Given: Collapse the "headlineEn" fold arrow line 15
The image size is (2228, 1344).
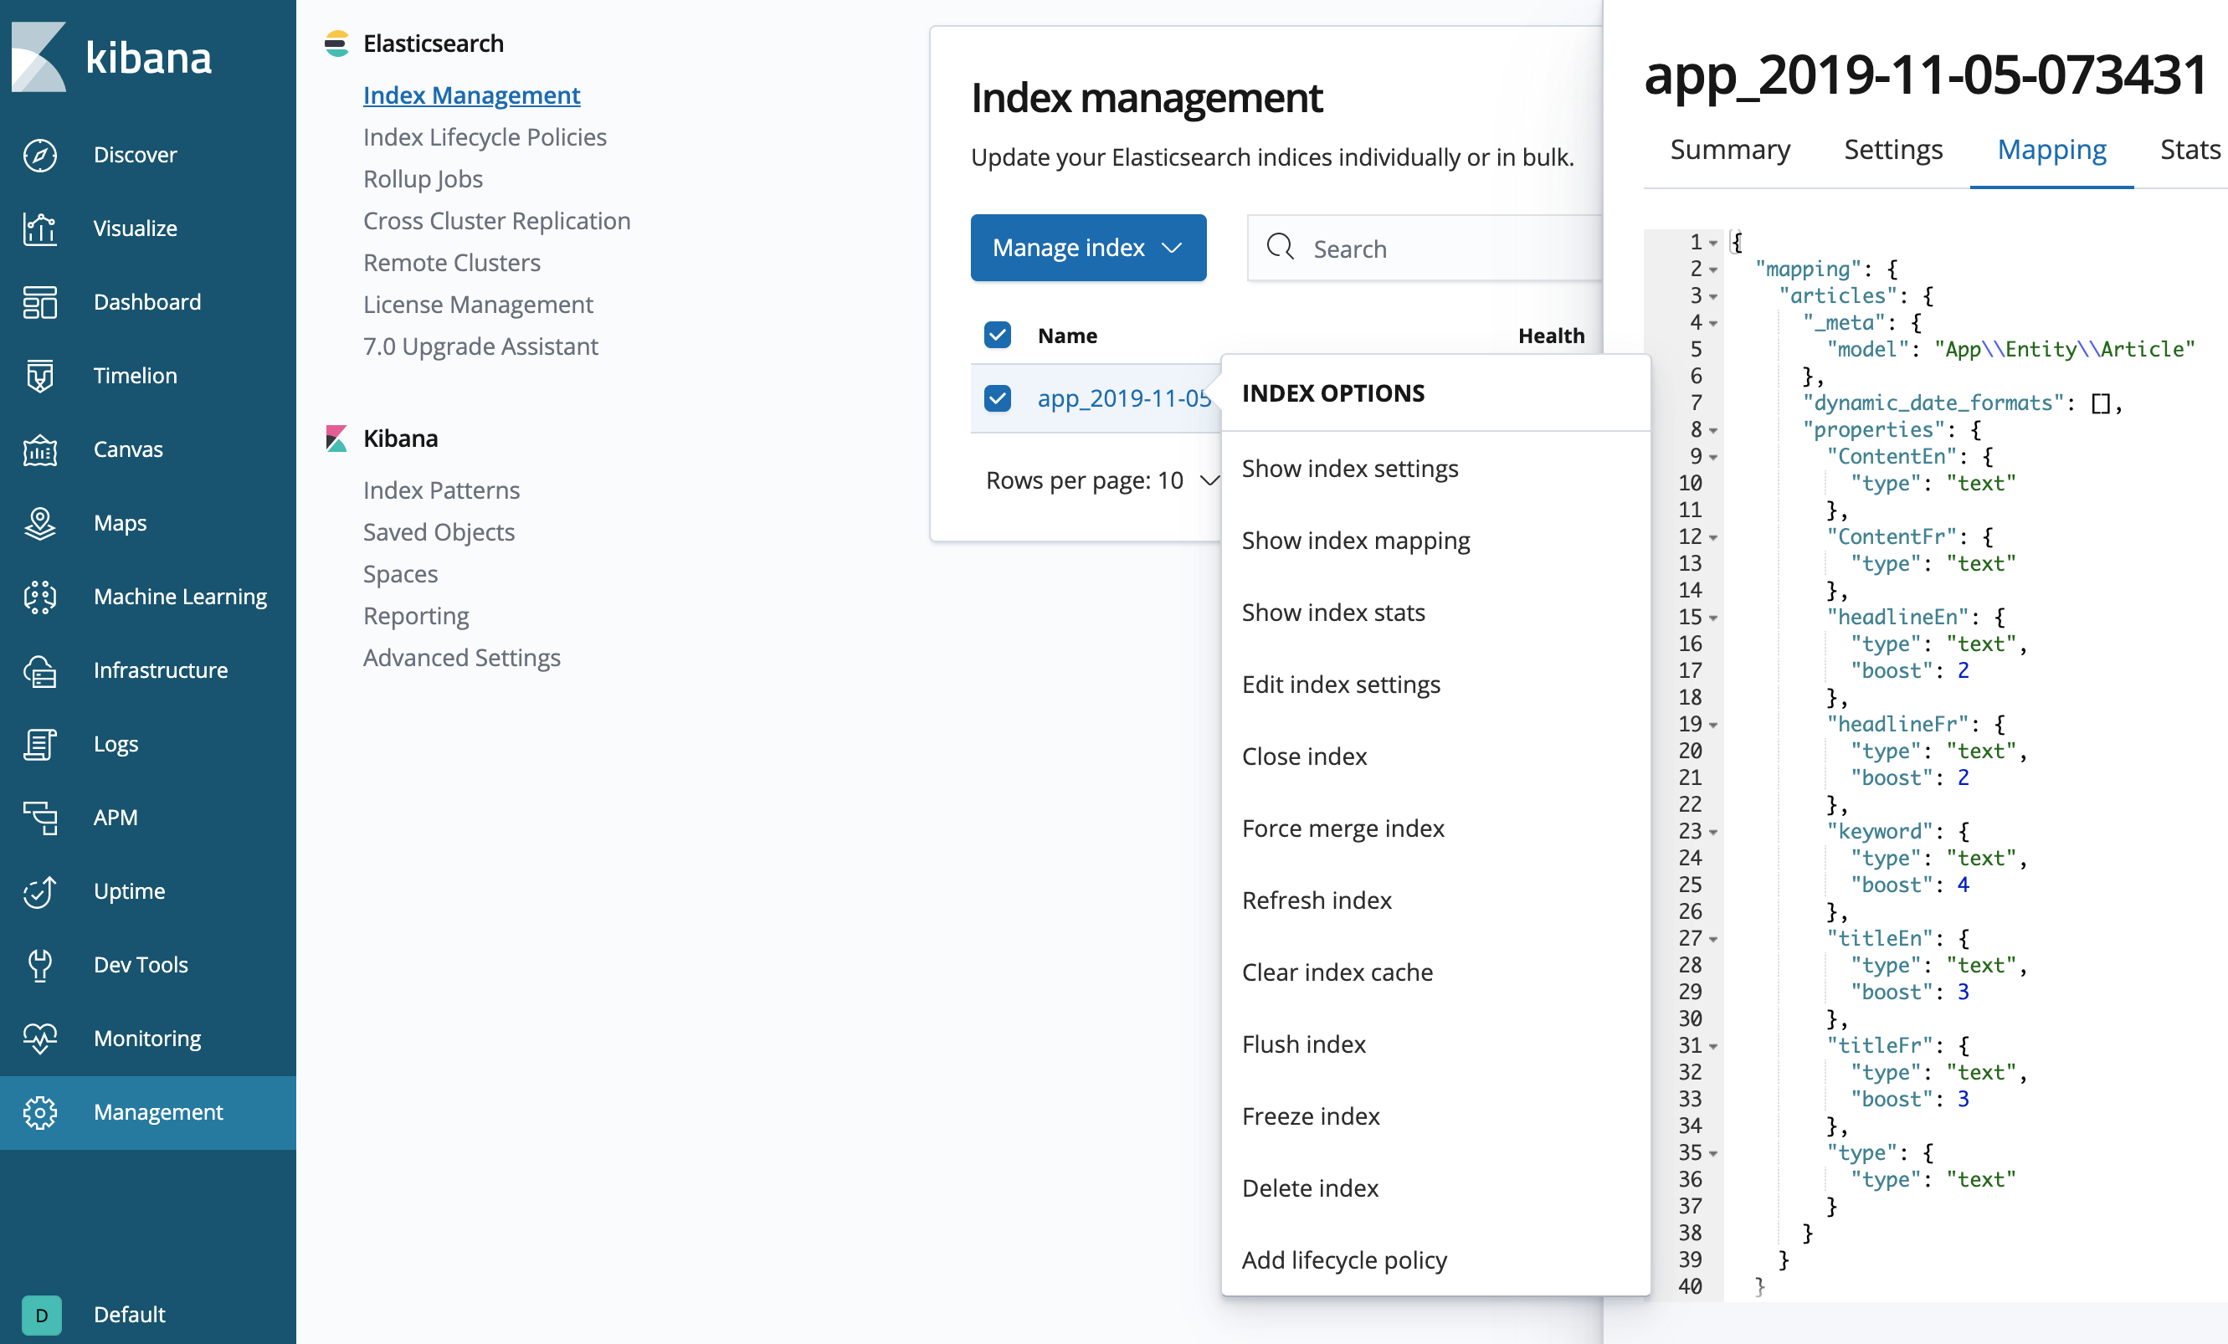Looking at the screenshot, I should tap(1713, 618).
